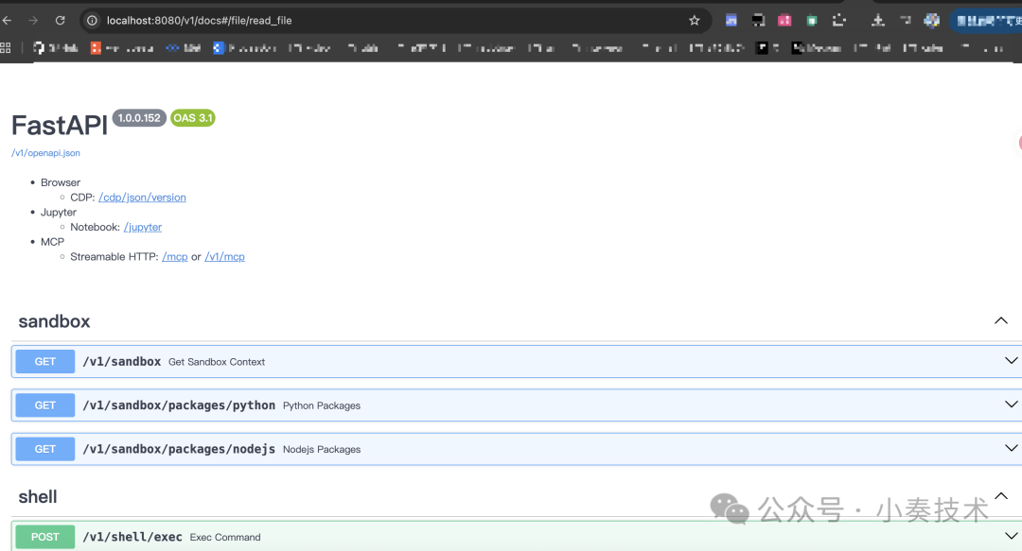Expand the Nodejs Packages endpoint
Image resolution: width=1022 pixels, height=551 pixels.
(1011, 448)
